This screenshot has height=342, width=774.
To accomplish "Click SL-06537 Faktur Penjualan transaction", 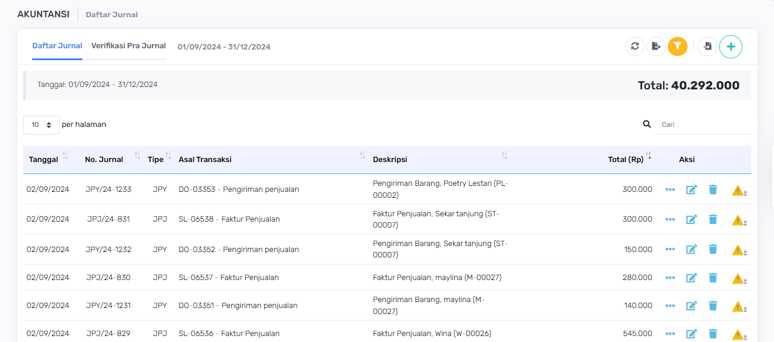I will point(228,278).
